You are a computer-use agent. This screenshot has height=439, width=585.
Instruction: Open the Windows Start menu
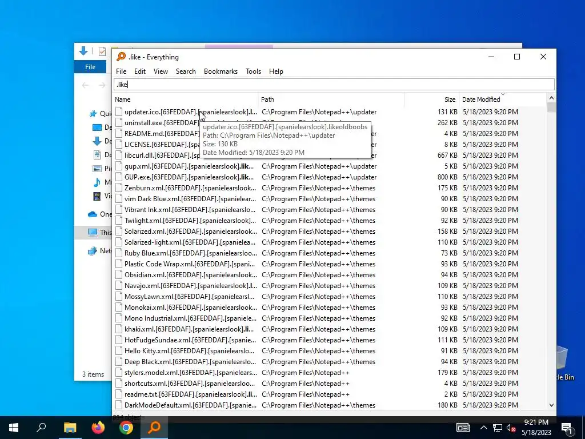[14, 428]
